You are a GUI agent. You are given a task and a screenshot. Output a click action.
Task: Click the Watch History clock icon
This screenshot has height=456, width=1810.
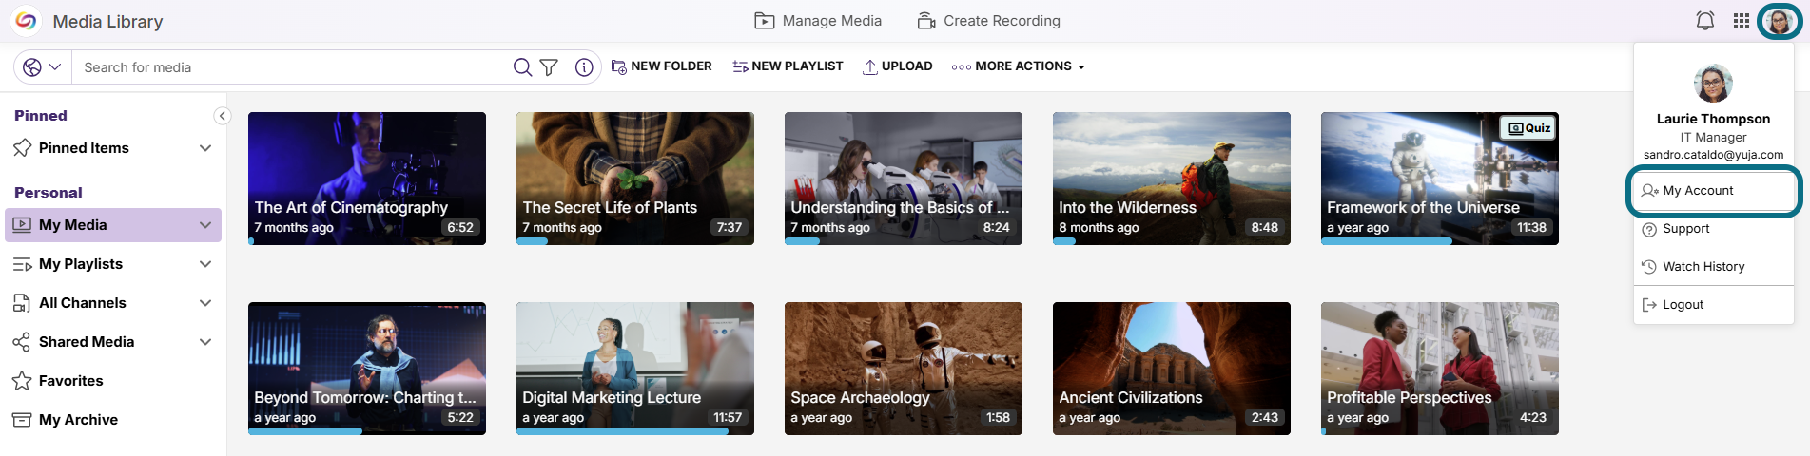point(1649,267)
